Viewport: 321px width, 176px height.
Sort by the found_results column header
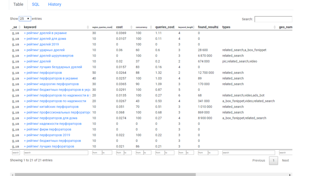point(208,27)
